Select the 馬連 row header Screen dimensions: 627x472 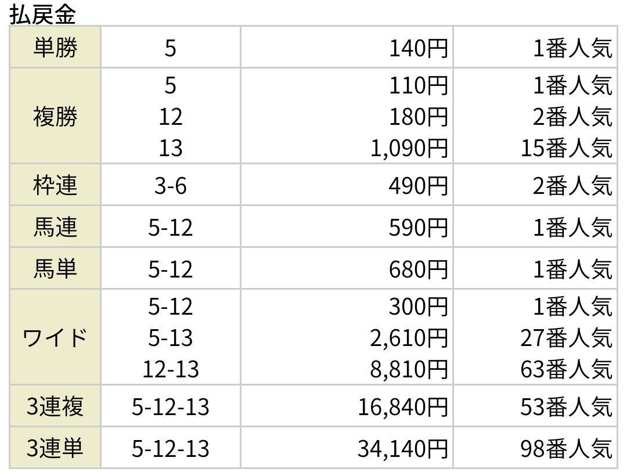tap(55, 227)
